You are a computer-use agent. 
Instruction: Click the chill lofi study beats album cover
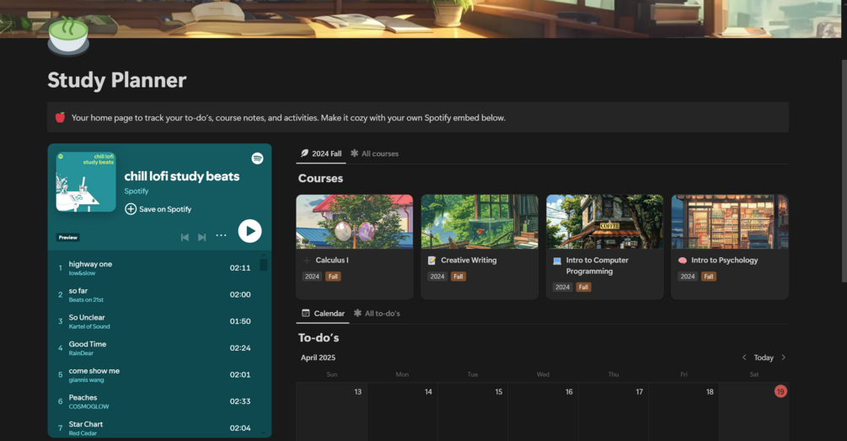(86, 181)
